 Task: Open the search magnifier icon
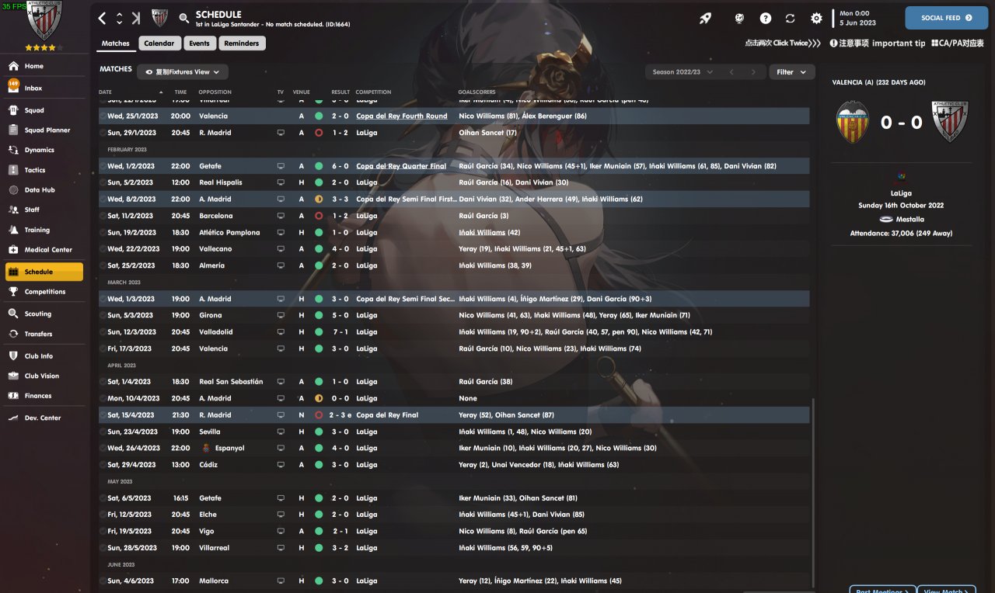pyautogui.click(x=183, y=18)
